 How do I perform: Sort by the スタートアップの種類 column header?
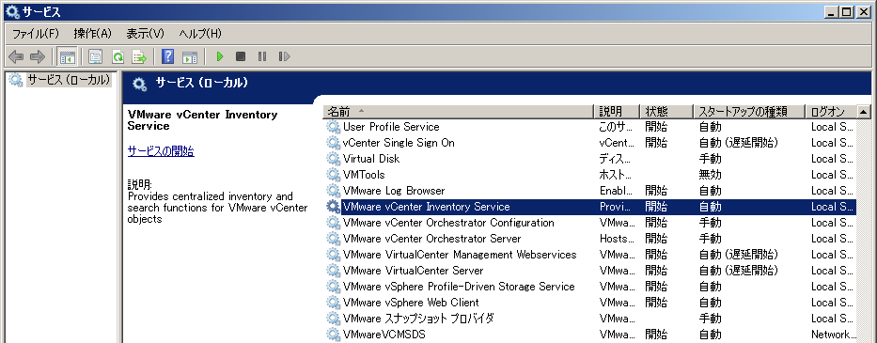pos(749,112)
